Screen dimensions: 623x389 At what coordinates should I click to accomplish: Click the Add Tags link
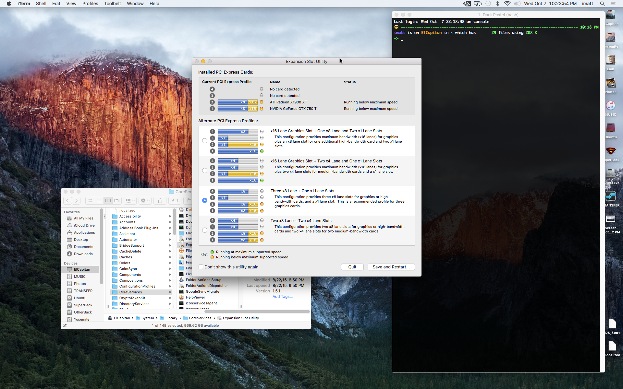(283, 297)
